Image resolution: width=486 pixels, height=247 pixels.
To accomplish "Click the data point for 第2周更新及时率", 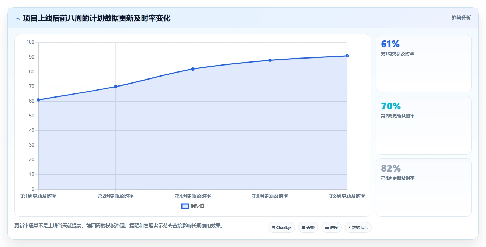I will [115, 87].
